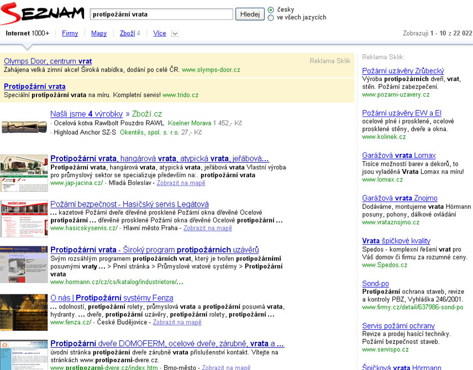Click the www.pozarni-uzavery.cz URL

[396, 94]
